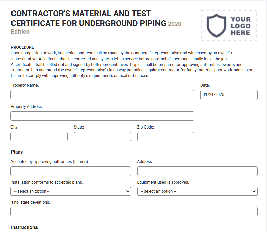Focus the Accepted by approving authorities field
The height and width of the screenshot is (232, 267).
(x=71, y=171)
